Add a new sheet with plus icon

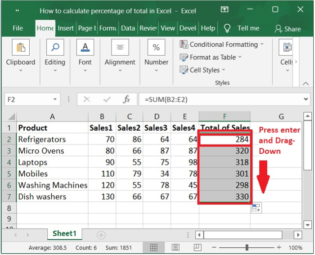coord(101,235)
